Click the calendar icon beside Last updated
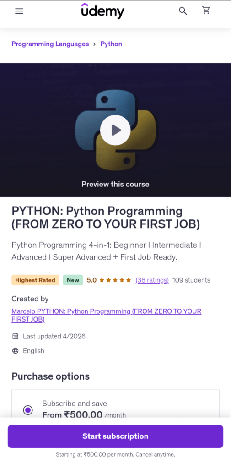 click(x=15, y=336)
